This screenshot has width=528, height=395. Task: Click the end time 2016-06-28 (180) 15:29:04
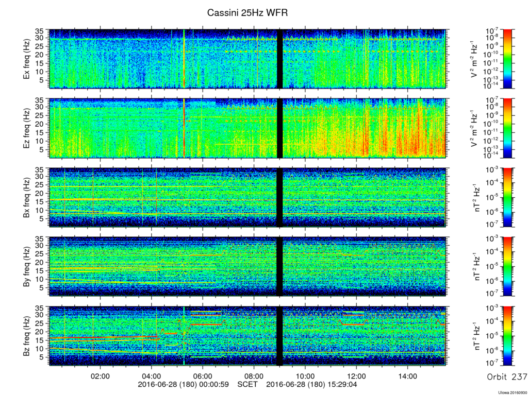pyautogui.click(x=312, y=384)
